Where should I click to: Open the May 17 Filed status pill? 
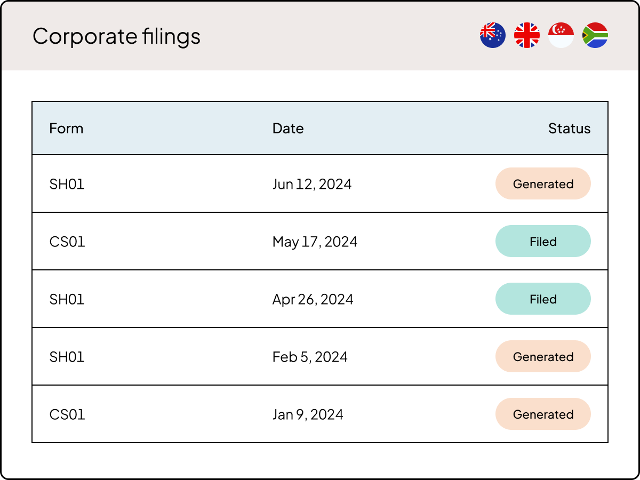tap(543, 241)
